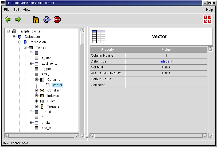Expand the box_tbl table node
The height and width of the screenshot is (147, 217).
pyautogui.click(x=31, y=128)
